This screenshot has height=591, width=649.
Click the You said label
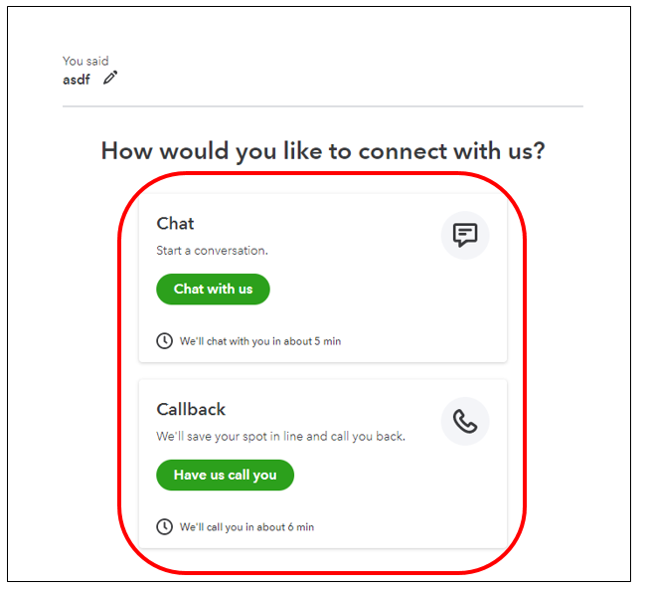(x=85, y=62)
